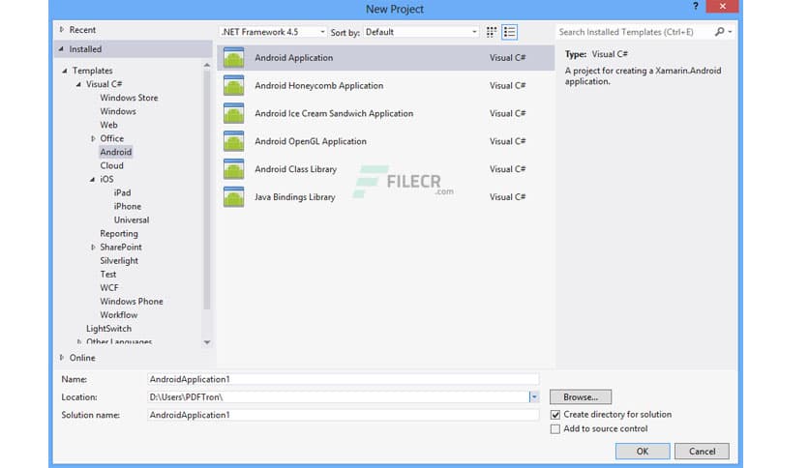This screenshot has width=809, height=468.
Task: Select the Silverlight template category
Action: pos(119,261)
